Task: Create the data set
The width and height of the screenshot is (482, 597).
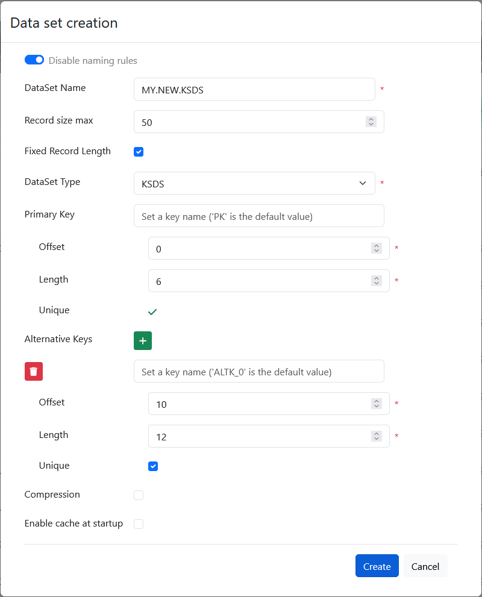Action: [377, 566]
